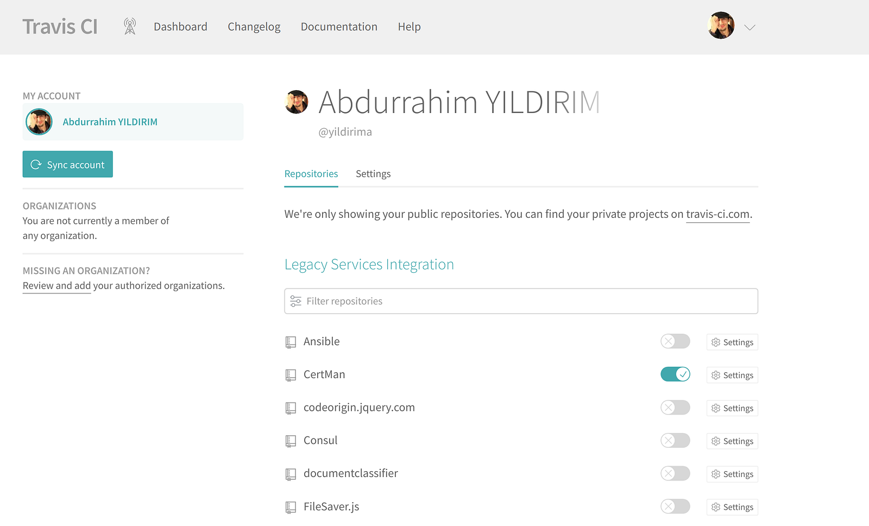Open the profile avatar in header
869x526 pixels.
tap(721, 26)
